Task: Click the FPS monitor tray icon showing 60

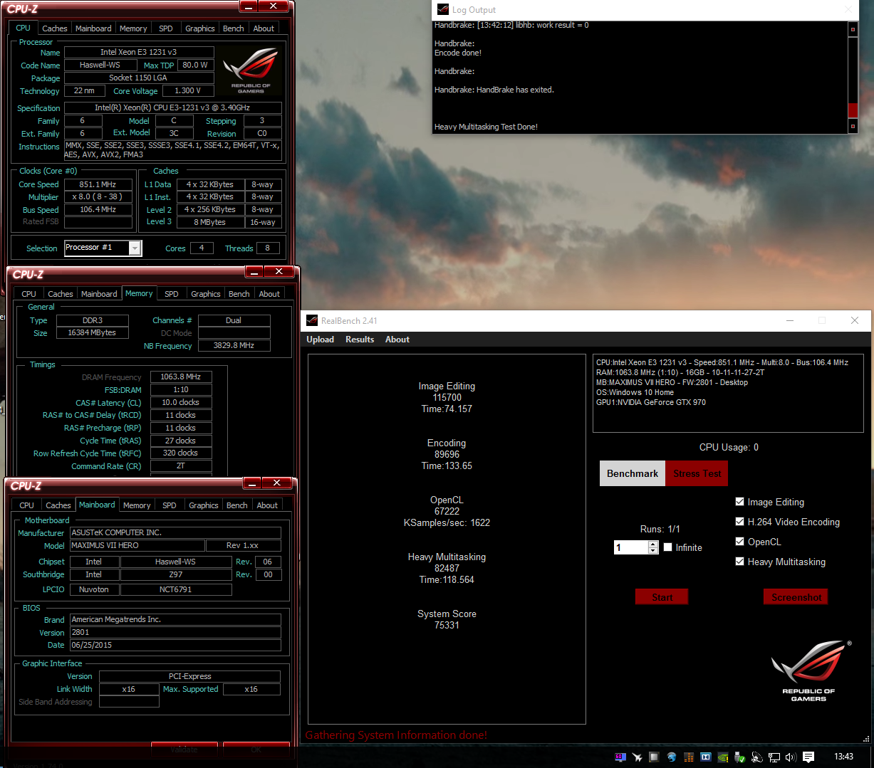Action: (x=620, y=757)
